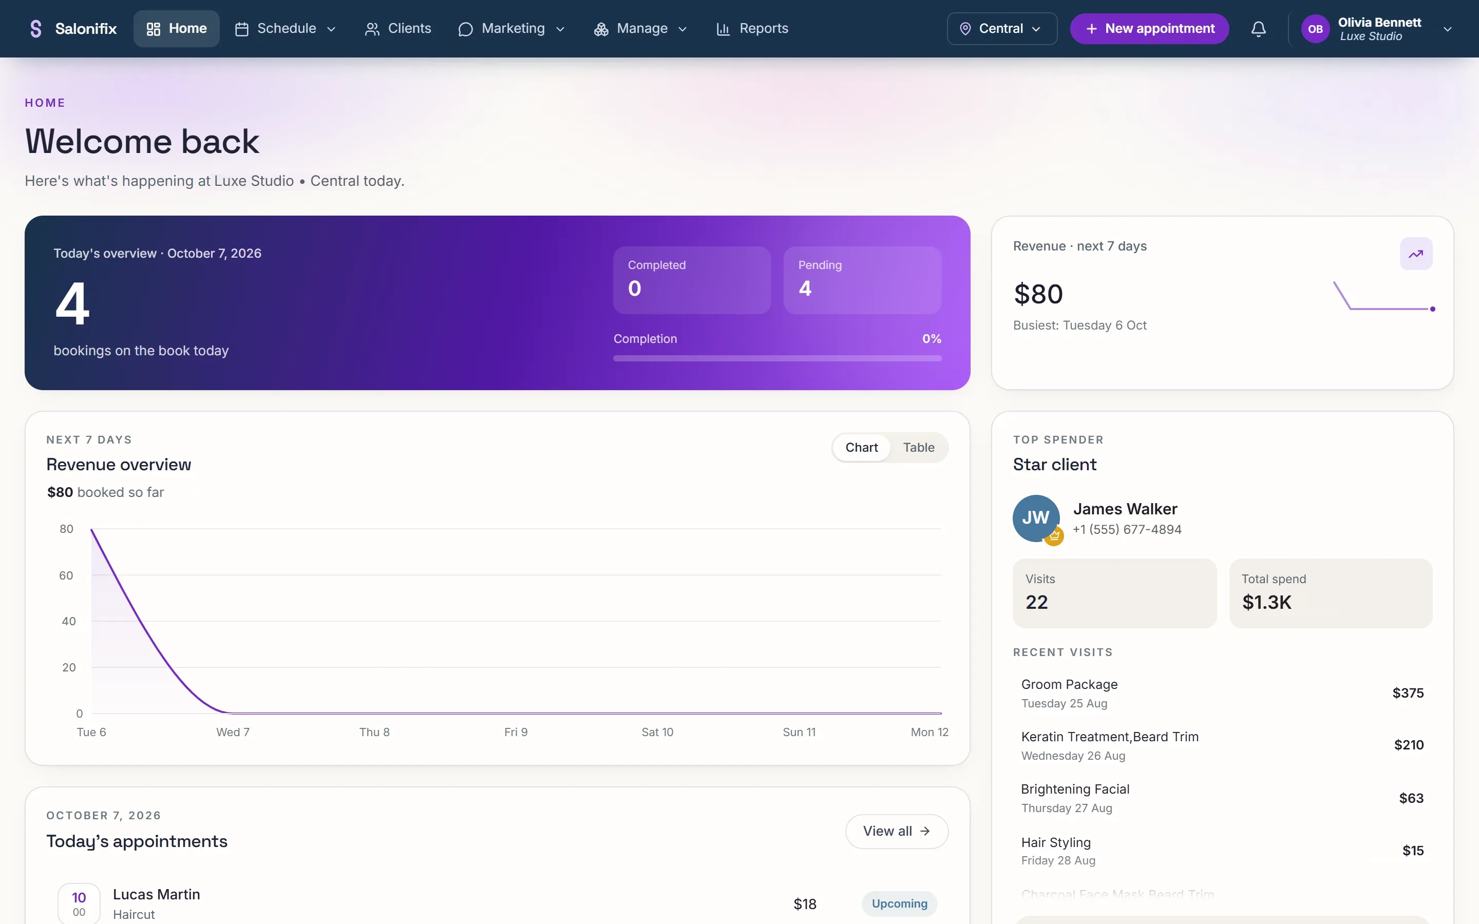Click the calendar icon beside Schedule
Viewport: 1479px width, 924px height.
(242, 29)
